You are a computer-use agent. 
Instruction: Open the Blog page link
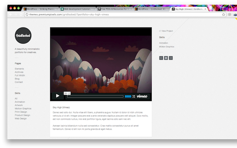(x=17, y=79)
